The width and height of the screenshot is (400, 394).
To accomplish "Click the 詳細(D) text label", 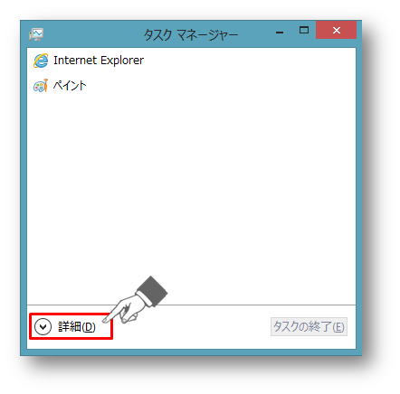I will tap(77, 327).
